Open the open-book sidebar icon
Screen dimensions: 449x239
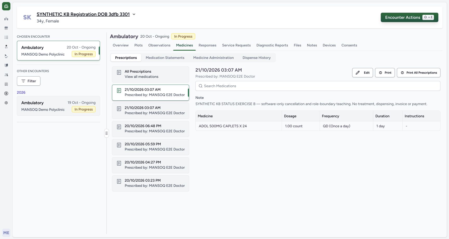click(6, 65)
